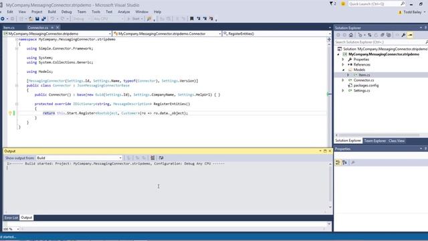Click the yellow feedback smiley icon
The width and height of the screenshot is (428, 241).
343,4
